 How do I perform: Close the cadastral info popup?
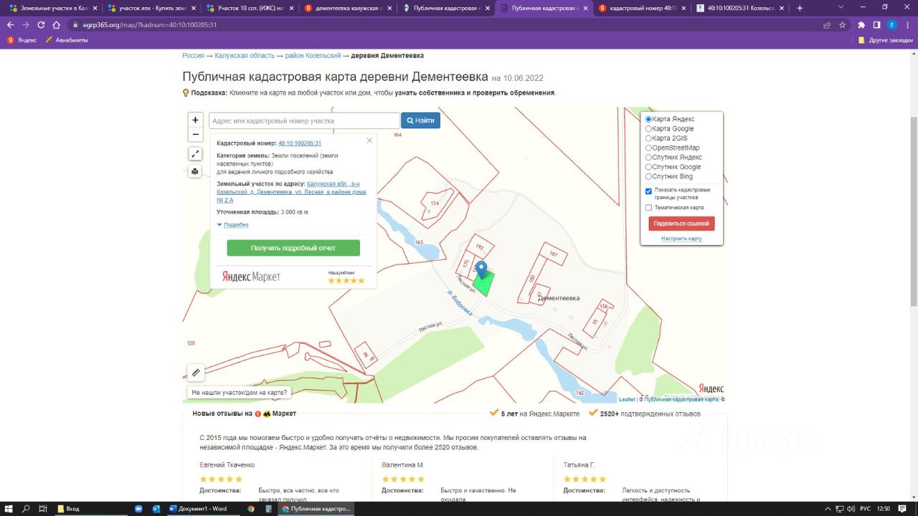(x=369, y=140)
